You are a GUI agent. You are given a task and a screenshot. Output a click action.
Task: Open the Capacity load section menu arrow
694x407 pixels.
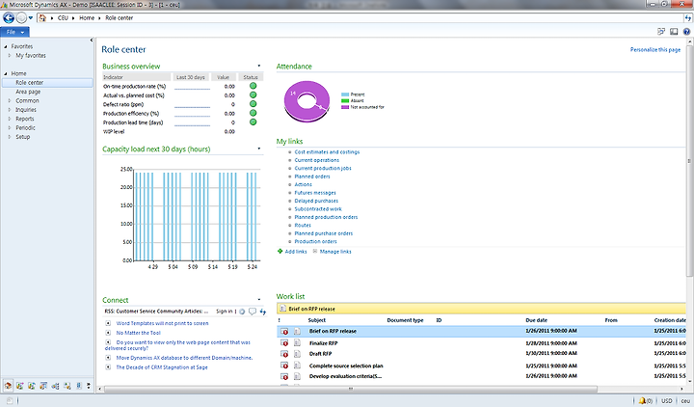(259, 149)
